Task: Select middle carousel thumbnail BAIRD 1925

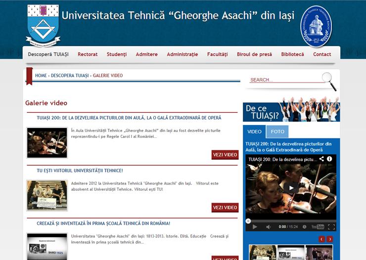Action: tap(291, 252)
